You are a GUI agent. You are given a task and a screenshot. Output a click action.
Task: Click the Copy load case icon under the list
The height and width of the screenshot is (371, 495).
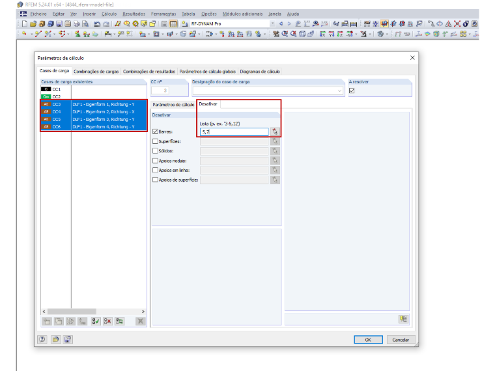[59, 321]
